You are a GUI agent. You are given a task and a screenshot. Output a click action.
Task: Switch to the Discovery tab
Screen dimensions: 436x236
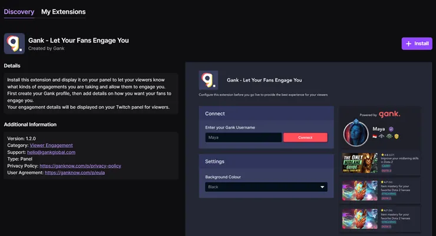coord(19,12)
